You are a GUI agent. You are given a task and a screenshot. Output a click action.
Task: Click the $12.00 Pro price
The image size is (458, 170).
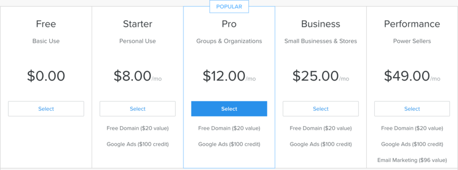point(224,76)
